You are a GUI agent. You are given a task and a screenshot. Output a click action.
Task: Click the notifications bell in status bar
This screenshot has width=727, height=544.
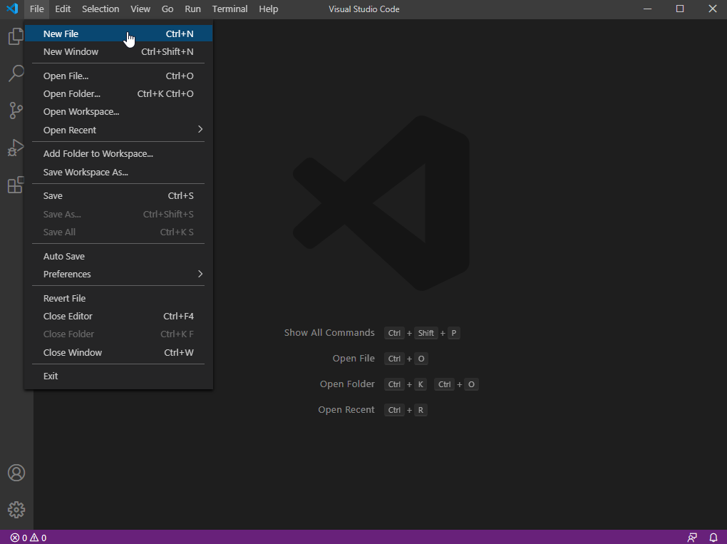(713, 538)
